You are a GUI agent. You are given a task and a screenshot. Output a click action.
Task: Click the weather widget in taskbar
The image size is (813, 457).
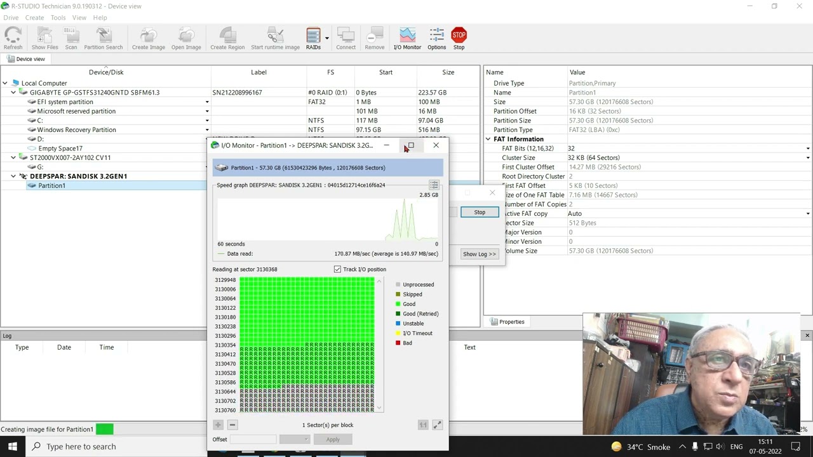640,447
